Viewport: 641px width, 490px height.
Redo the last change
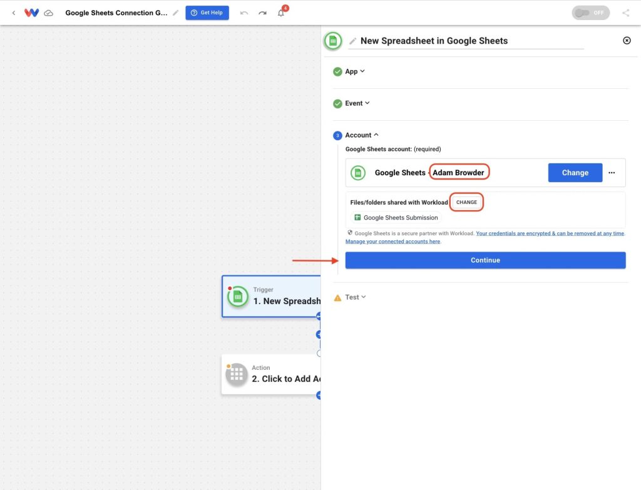pos(262,13)
